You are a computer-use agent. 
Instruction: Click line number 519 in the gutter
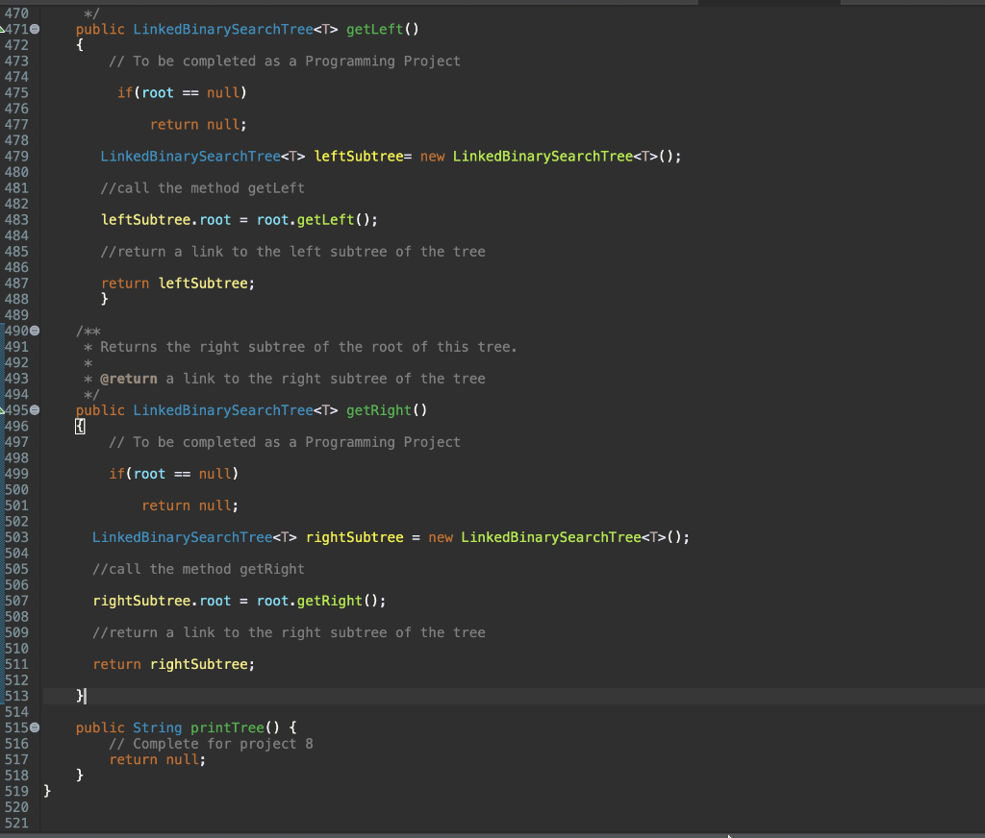tap(17, 791)
